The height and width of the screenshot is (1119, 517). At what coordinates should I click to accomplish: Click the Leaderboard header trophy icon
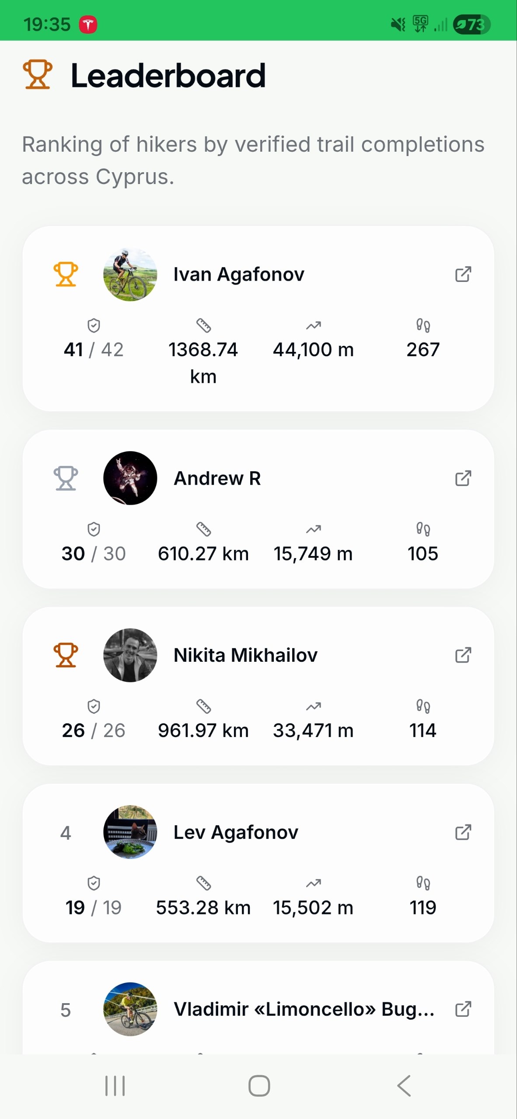click(38, 75)
